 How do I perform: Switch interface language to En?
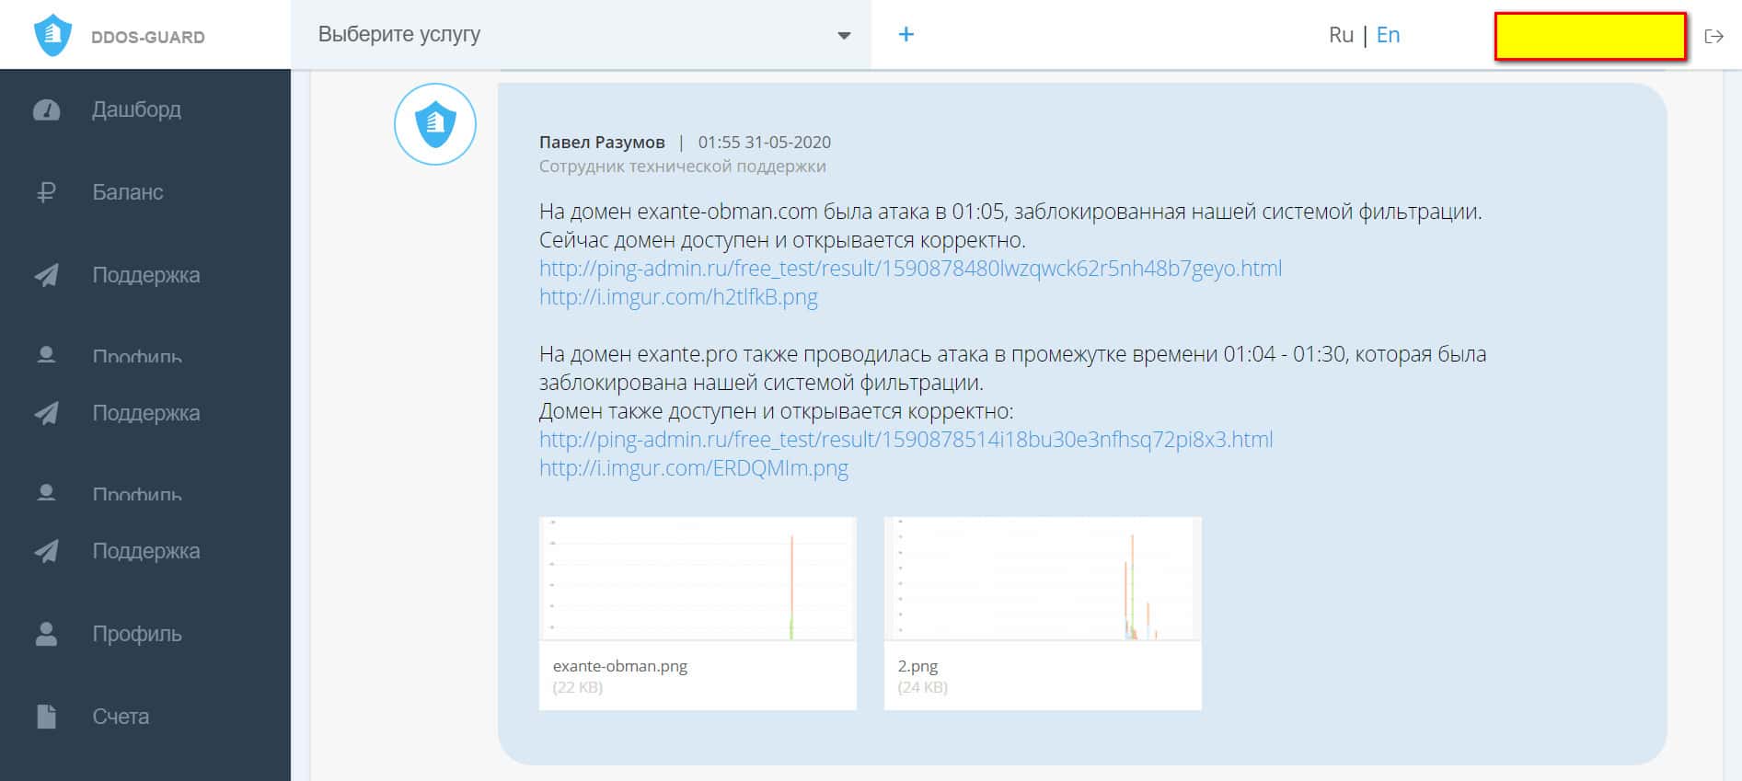(x=1388, y=35)
